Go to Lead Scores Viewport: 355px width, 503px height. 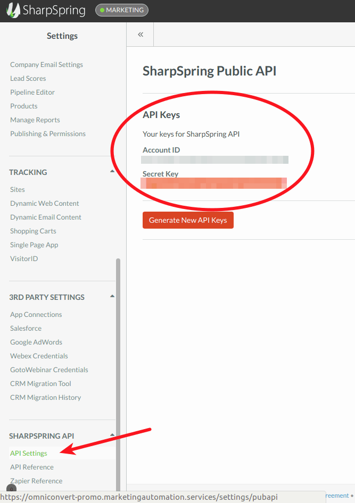pos(28,78)
